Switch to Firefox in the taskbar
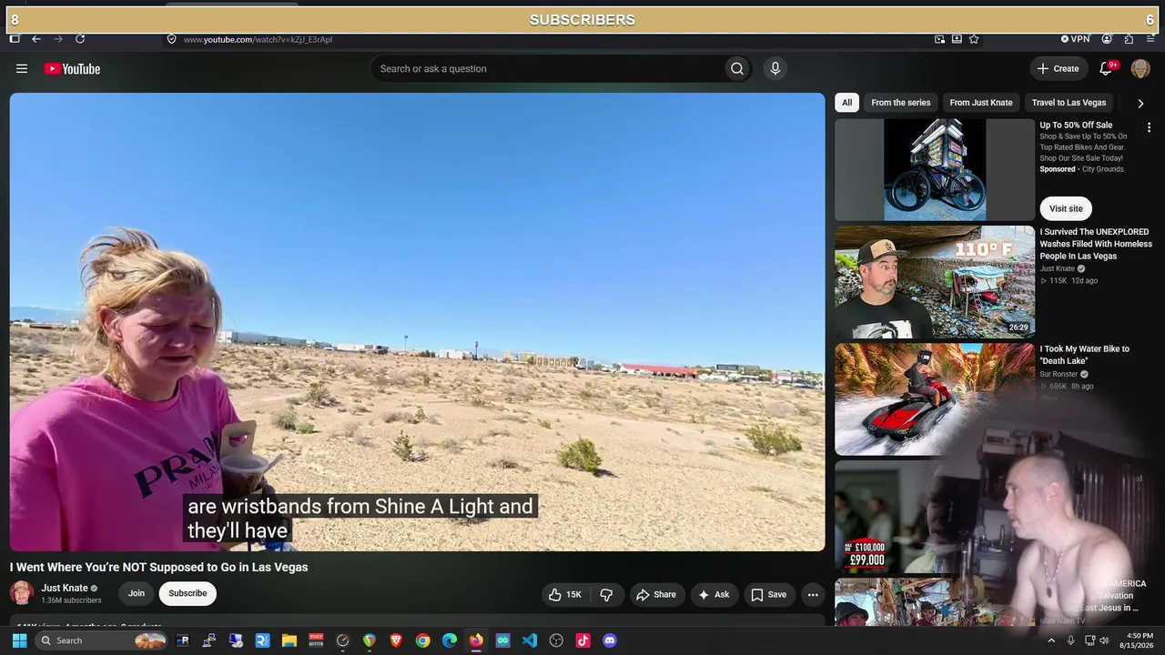Image resolution: width=1165 pixels, height=655 pixels. 476,640
